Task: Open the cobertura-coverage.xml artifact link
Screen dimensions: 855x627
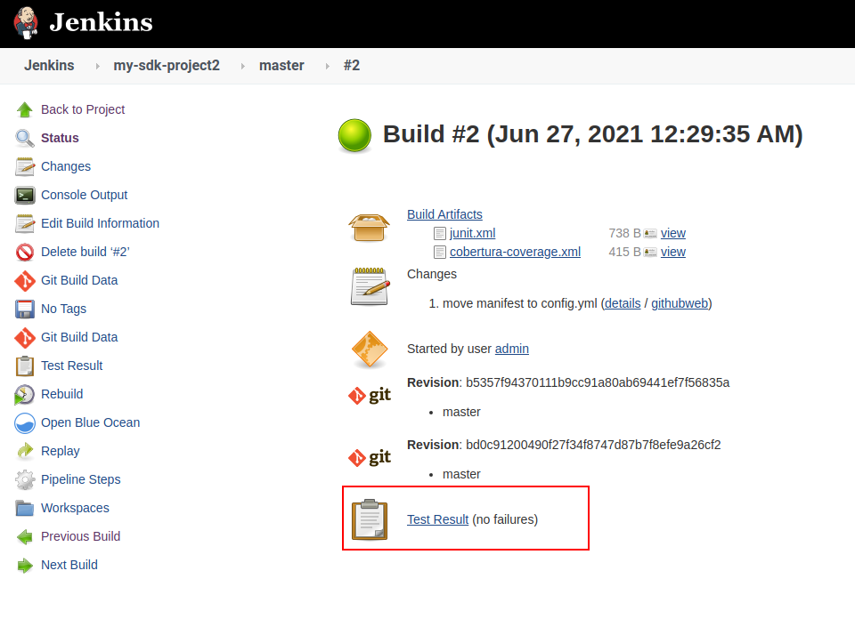Action: [x=515, y=252]
